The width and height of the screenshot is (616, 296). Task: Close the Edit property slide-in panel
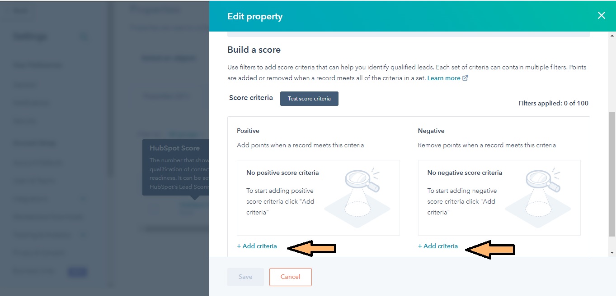pos(601,15)
